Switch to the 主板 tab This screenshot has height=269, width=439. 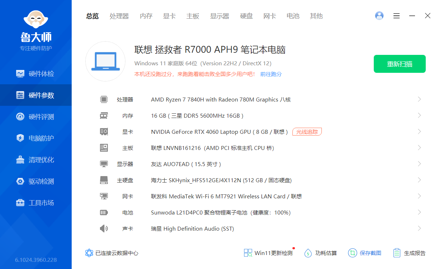[x=193, y=16]
